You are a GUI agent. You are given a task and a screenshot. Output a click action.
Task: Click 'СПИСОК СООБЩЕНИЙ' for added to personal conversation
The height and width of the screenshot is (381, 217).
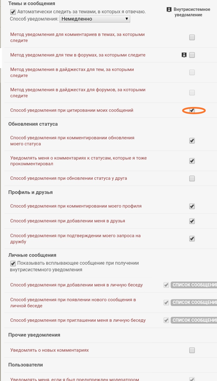[x=194, y=285]
